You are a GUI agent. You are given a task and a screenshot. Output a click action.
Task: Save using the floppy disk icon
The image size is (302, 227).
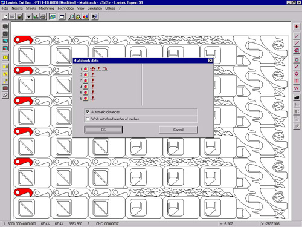[19, 16]
